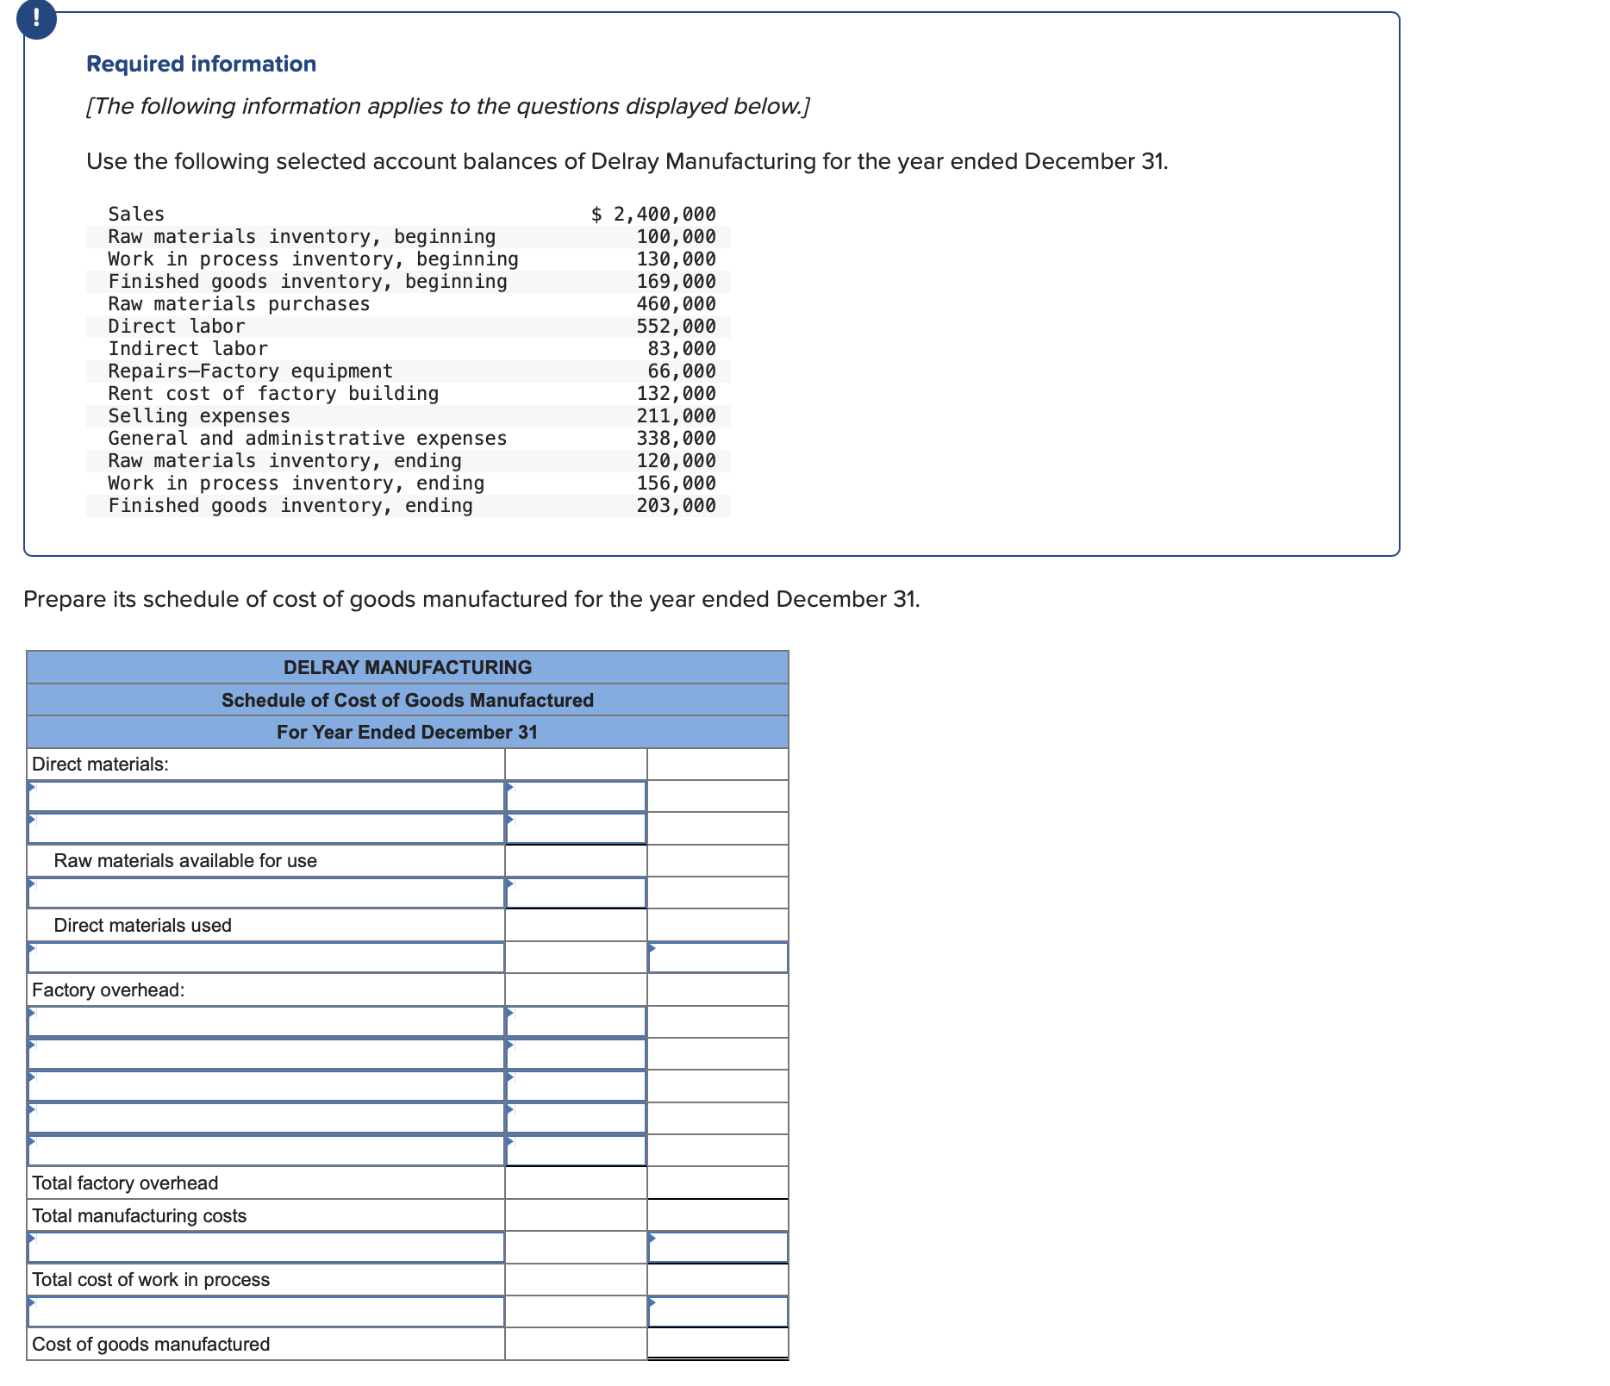Click the 'Sales' account row label
Screen dimensions: 1610x1386
(136, 214)
